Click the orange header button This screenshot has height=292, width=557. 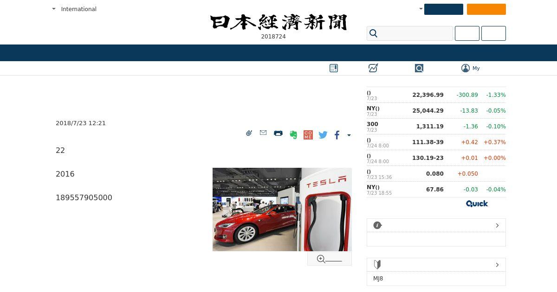(486, 9)
